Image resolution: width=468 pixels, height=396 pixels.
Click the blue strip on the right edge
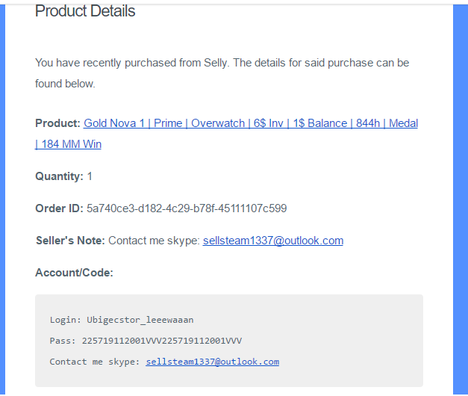click(x=460, y=198)
